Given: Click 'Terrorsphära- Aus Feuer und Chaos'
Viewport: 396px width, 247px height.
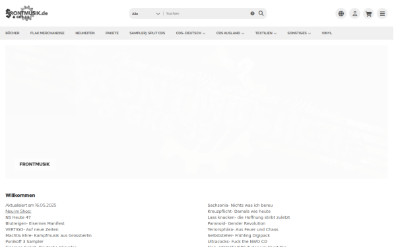Looking at the screenshot, I should 243,229.
